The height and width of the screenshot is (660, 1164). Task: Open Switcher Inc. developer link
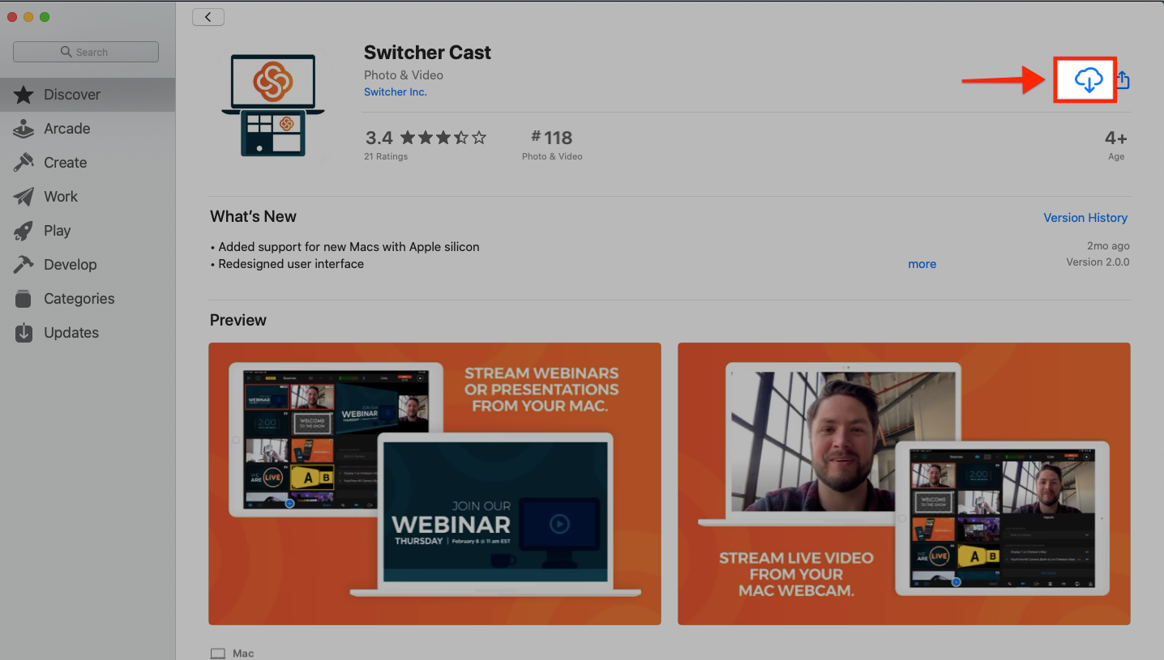pos(396,92)
